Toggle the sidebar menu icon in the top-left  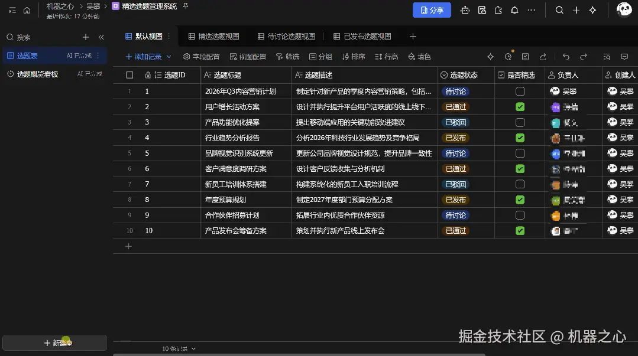tap(12, 10)
